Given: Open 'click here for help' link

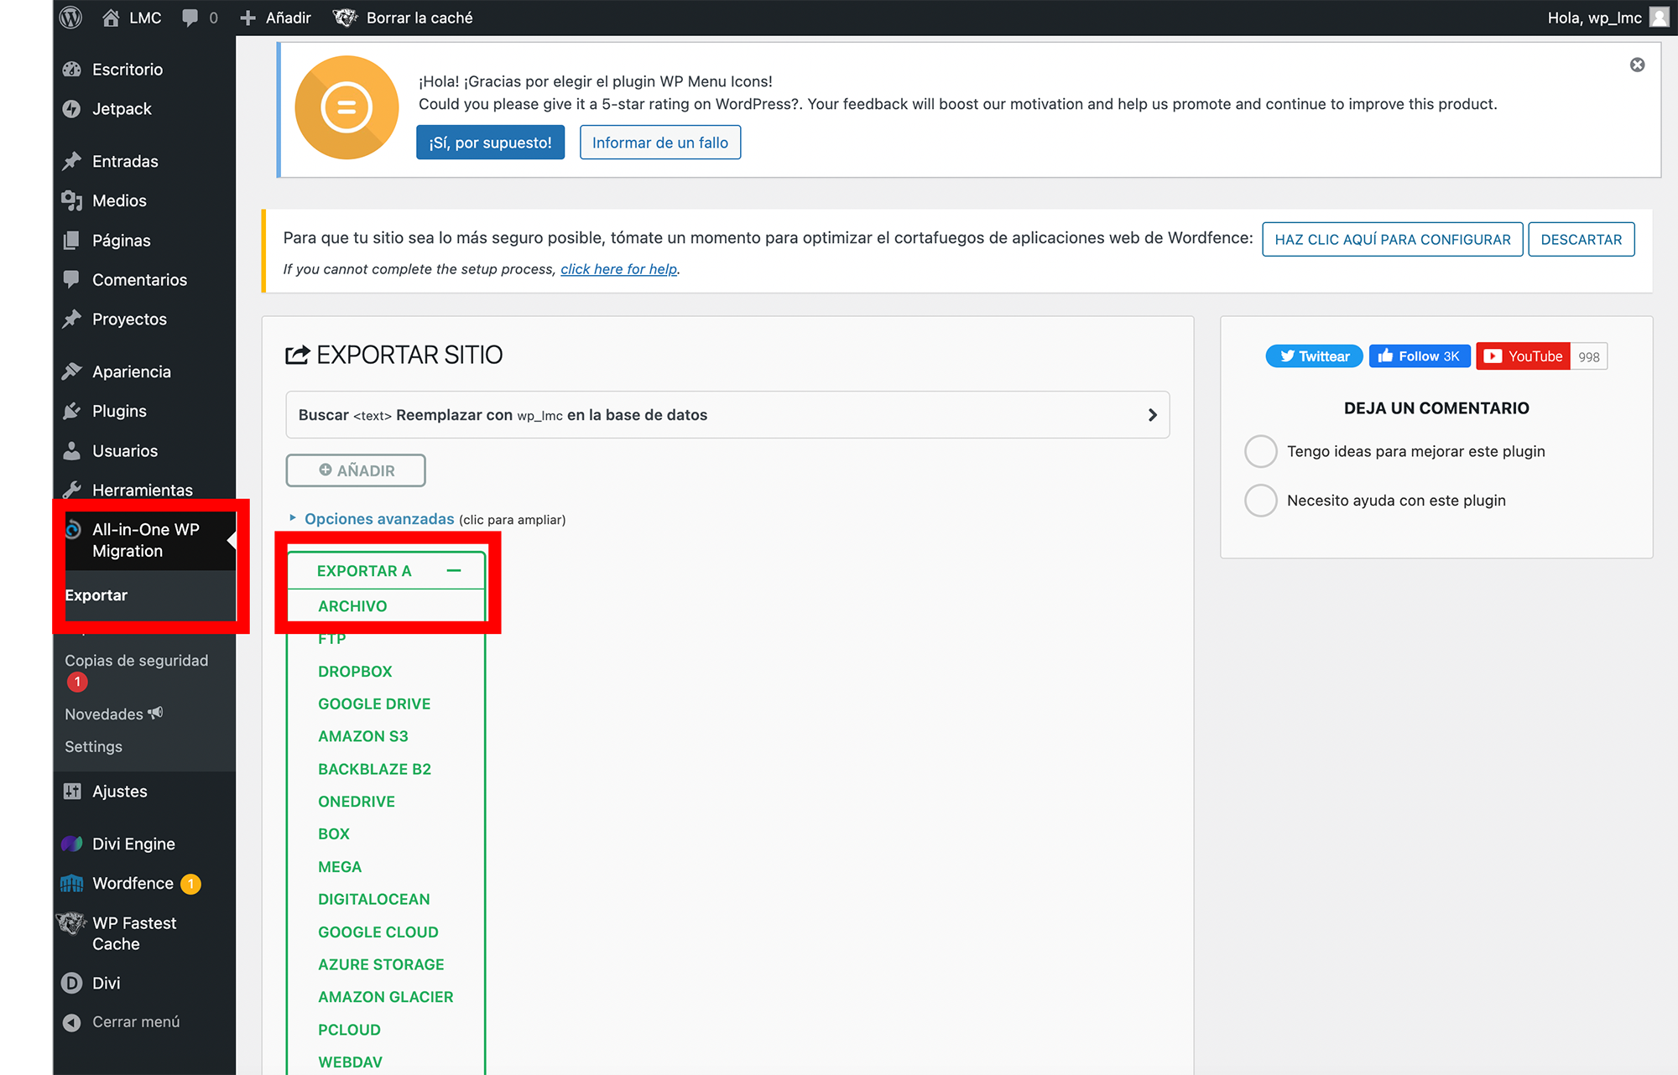Looking at the screenshot, I should (619, 269).
